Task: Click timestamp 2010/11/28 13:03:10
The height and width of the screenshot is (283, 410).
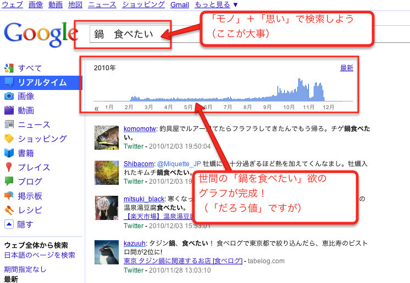Action: 180,270
